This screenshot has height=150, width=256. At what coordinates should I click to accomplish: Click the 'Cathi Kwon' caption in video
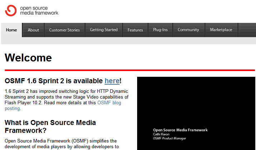click(161, 134)
